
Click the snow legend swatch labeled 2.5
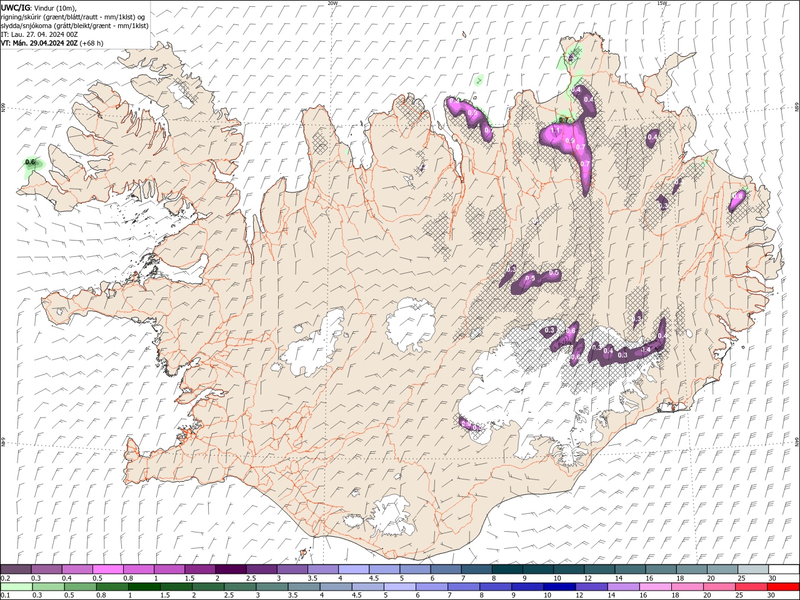[261, 569]
